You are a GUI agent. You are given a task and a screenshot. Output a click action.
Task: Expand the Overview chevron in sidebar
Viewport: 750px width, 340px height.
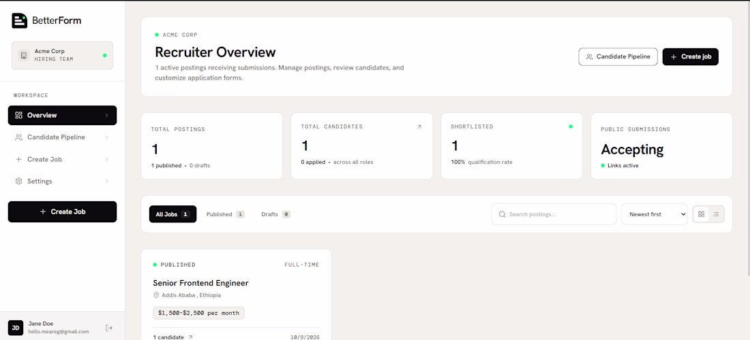click(106, 116)
